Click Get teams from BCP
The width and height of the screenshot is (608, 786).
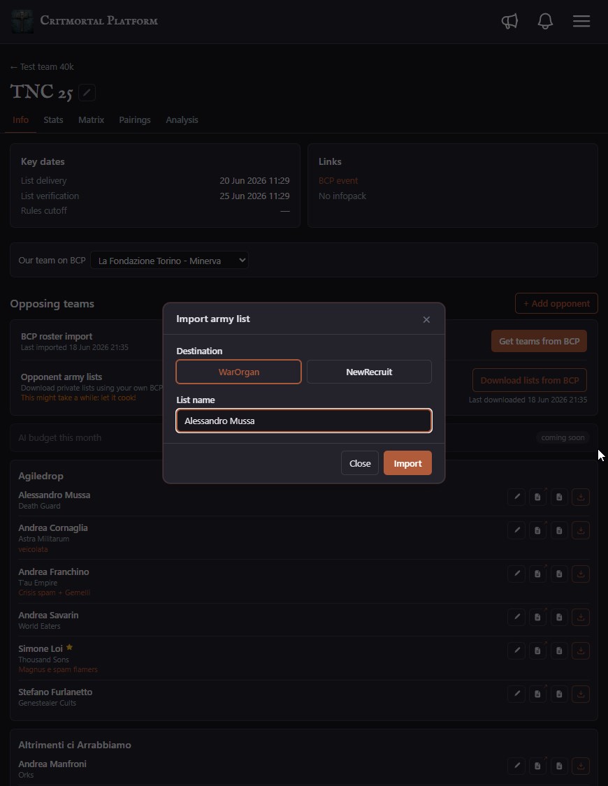point(539,341)
